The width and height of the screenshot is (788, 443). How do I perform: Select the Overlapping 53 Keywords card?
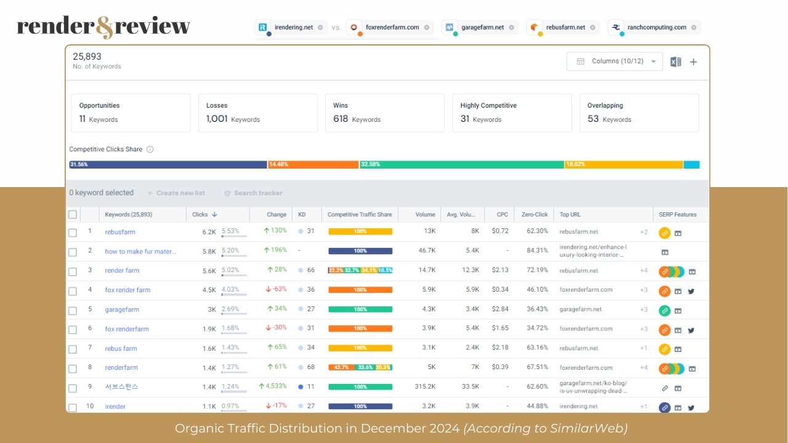[639, 113]
